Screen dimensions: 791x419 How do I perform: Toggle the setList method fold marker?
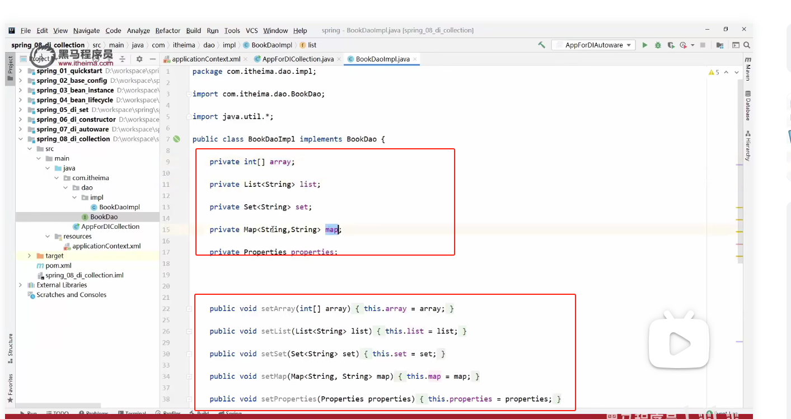pos(189,331)
